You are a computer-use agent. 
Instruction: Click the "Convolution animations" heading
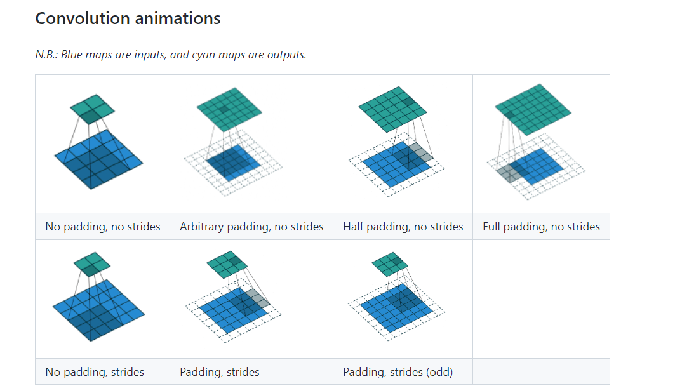click(128, 18)
